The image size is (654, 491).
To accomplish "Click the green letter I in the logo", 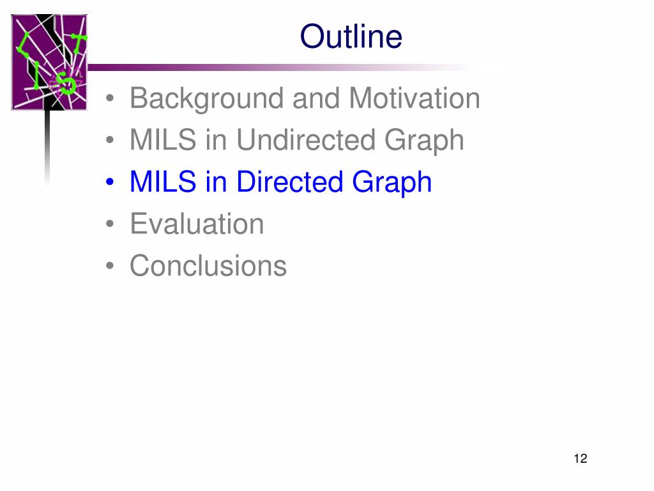I will [x=38, y=75].
